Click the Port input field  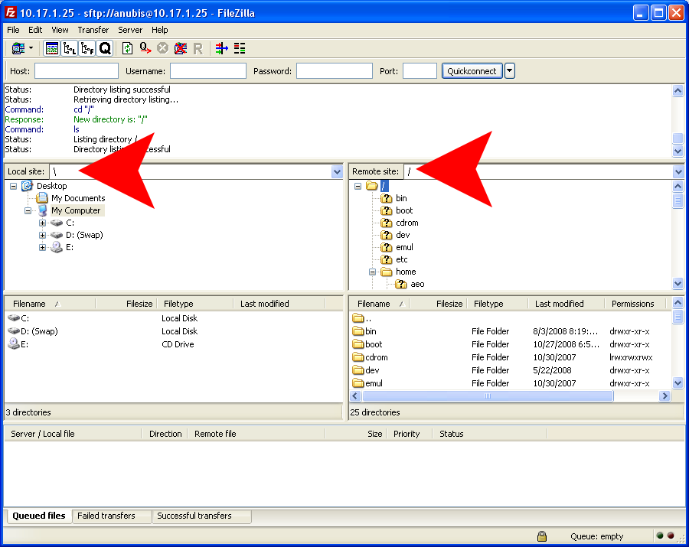pos(420,71)
